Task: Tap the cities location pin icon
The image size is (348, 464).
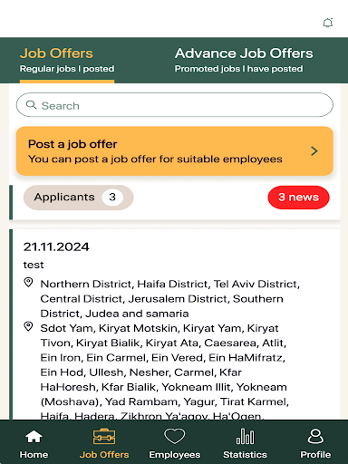Action: [28, 326]
